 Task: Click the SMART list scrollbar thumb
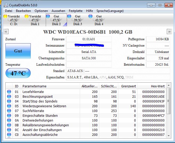(169, 101)
